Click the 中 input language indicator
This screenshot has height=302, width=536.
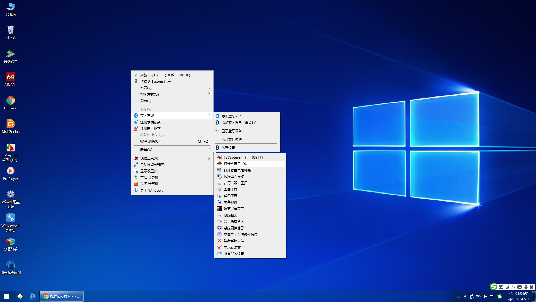pos(492,296)
